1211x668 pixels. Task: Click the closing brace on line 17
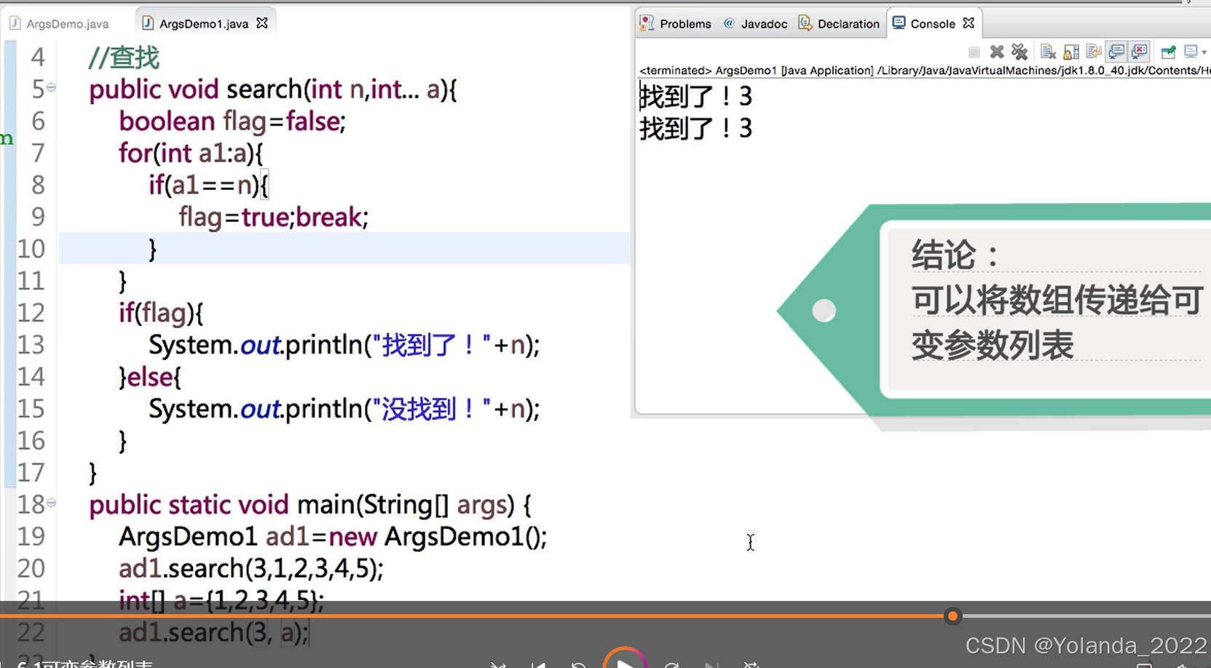point(92,473)
